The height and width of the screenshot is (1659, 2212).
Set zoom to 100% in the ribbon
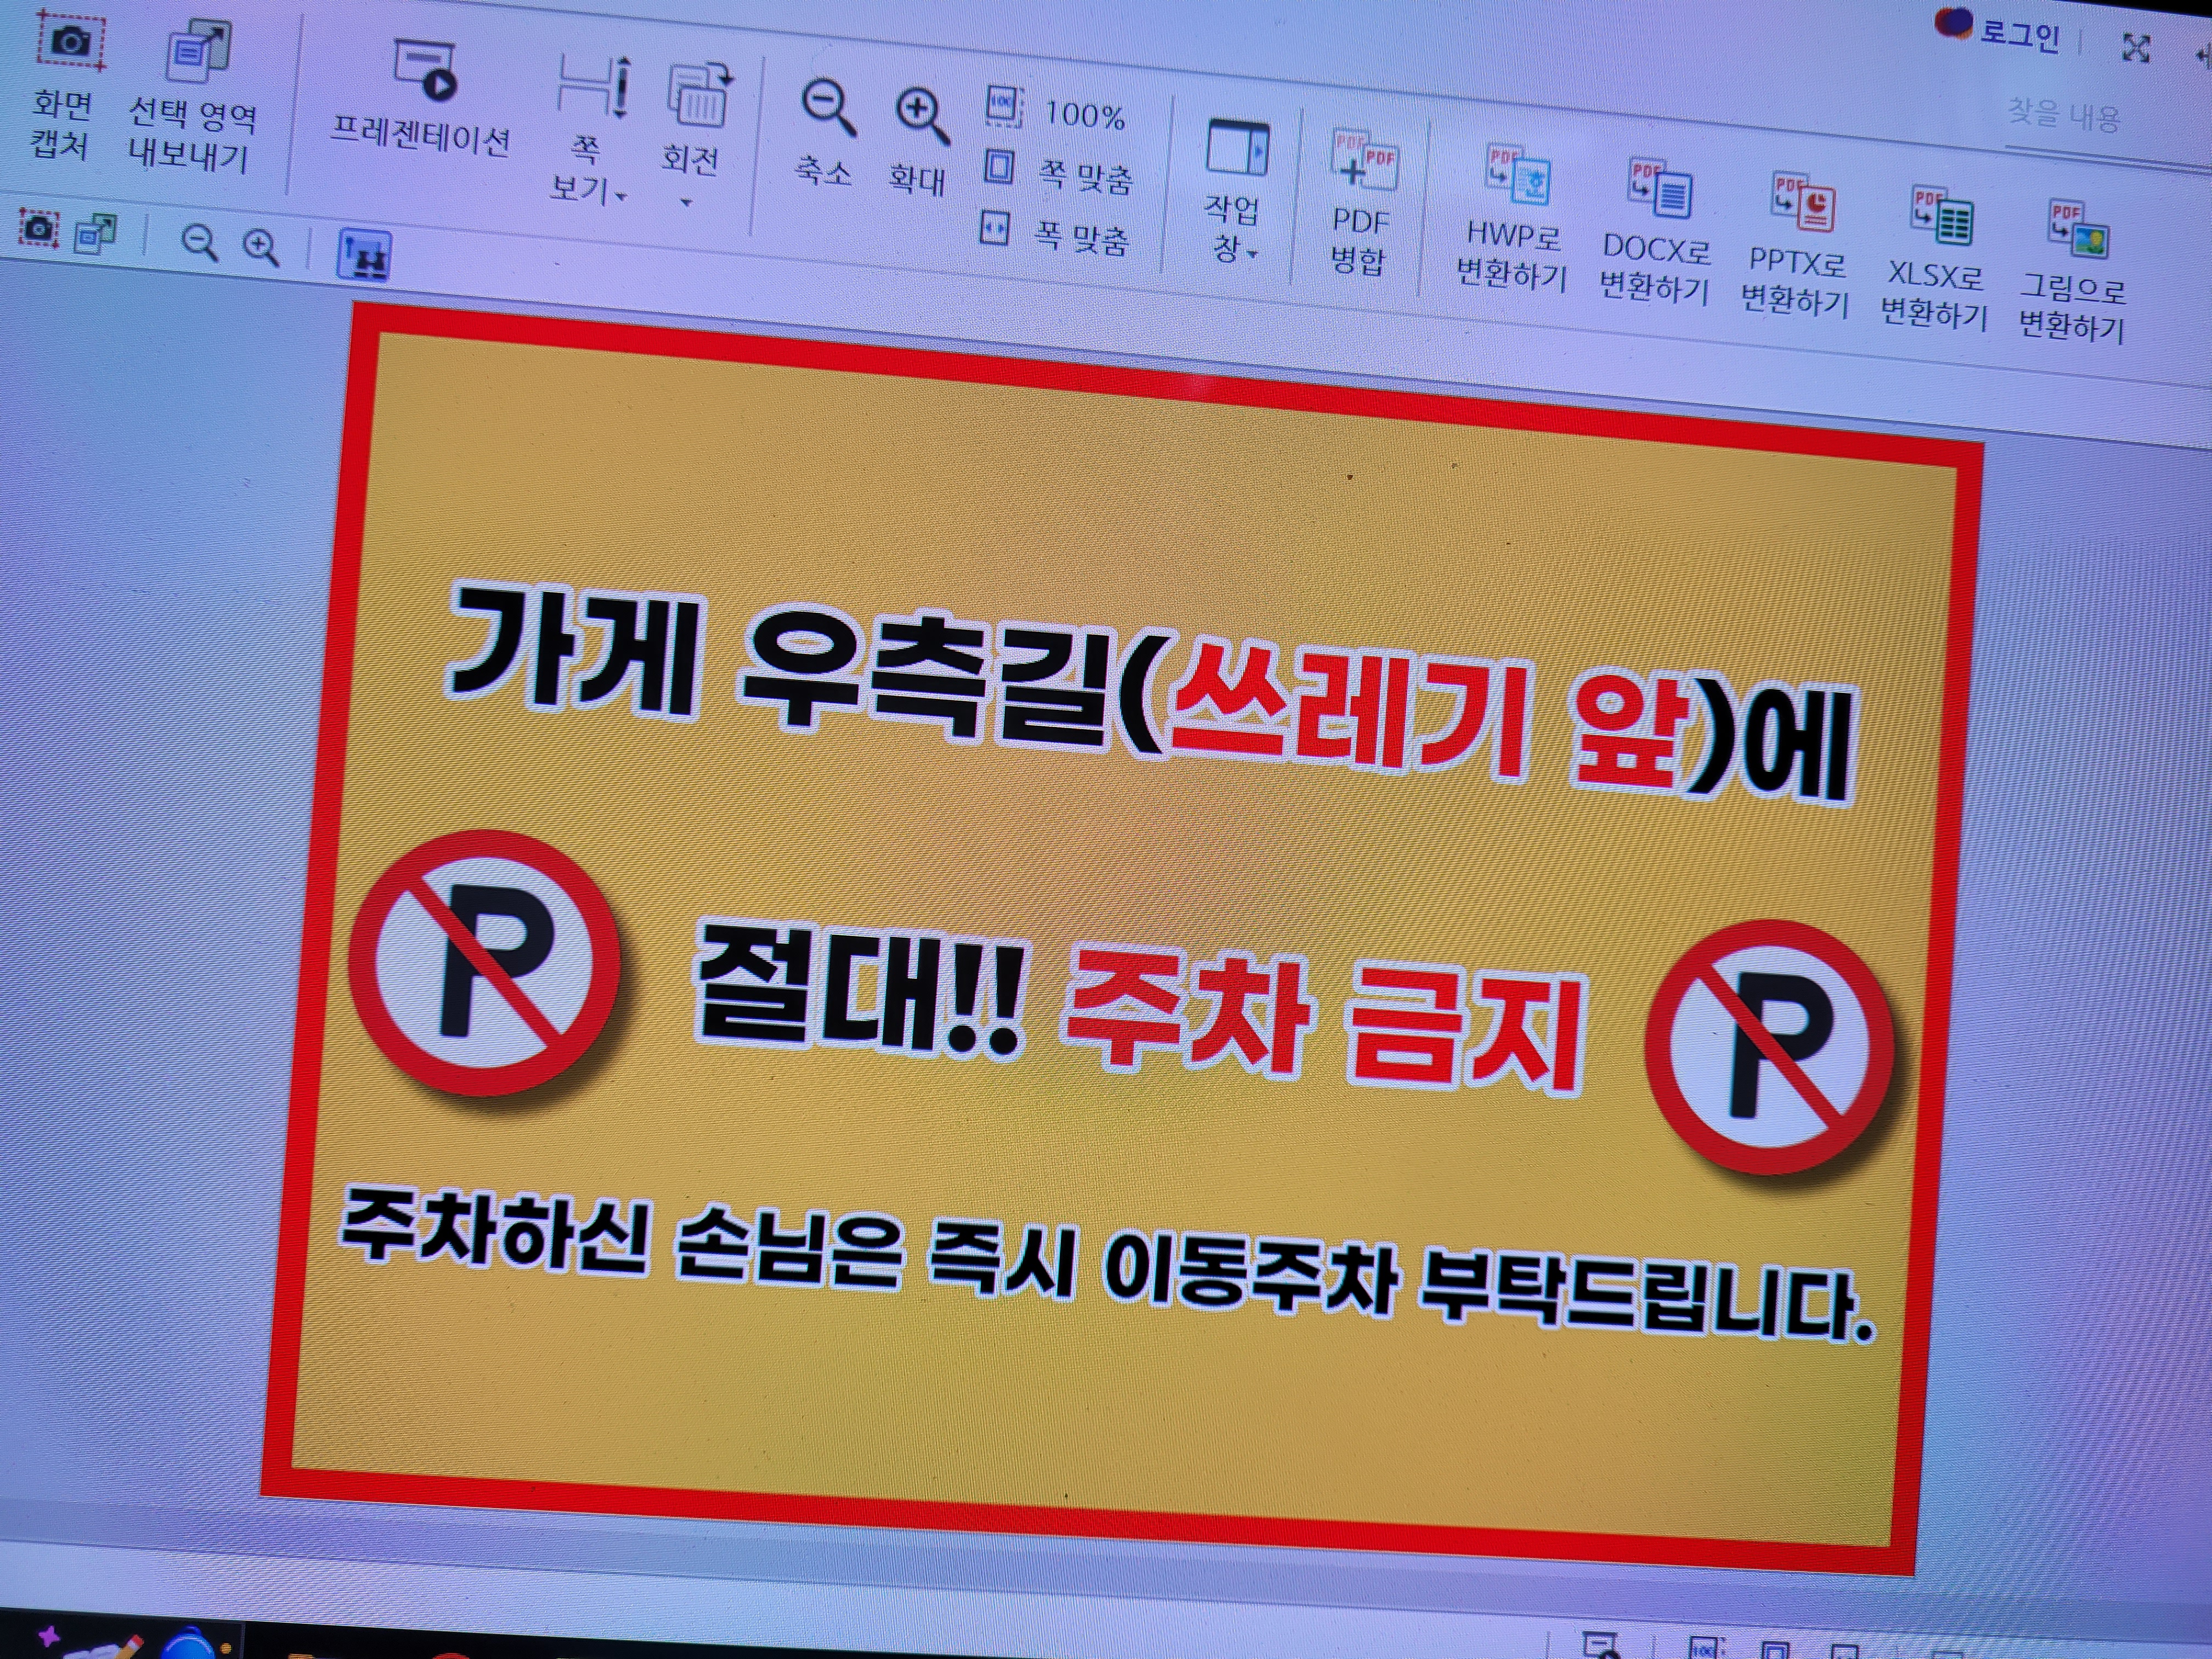point(1056,111)
